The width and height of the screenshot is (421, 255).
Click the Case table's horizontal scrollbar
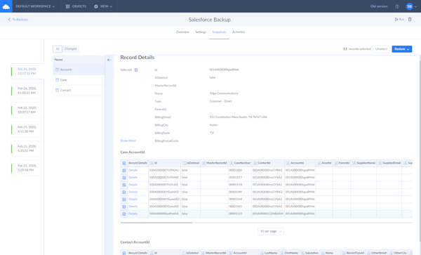pos(156,223)
